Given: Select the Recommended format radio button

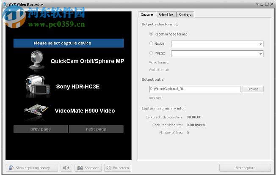Looking at the screenshot, I should [151, 34].
